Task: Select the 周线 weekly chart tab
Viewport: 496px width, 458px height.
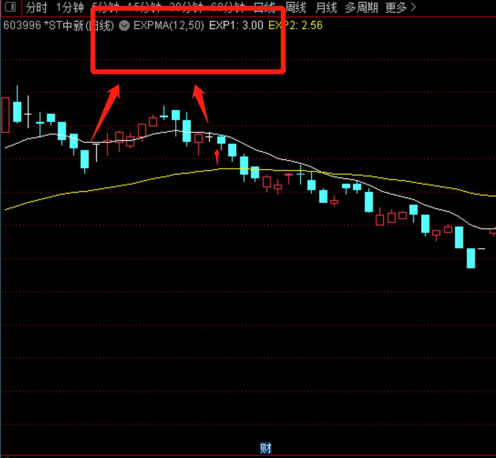Action: tap(296, 7)
